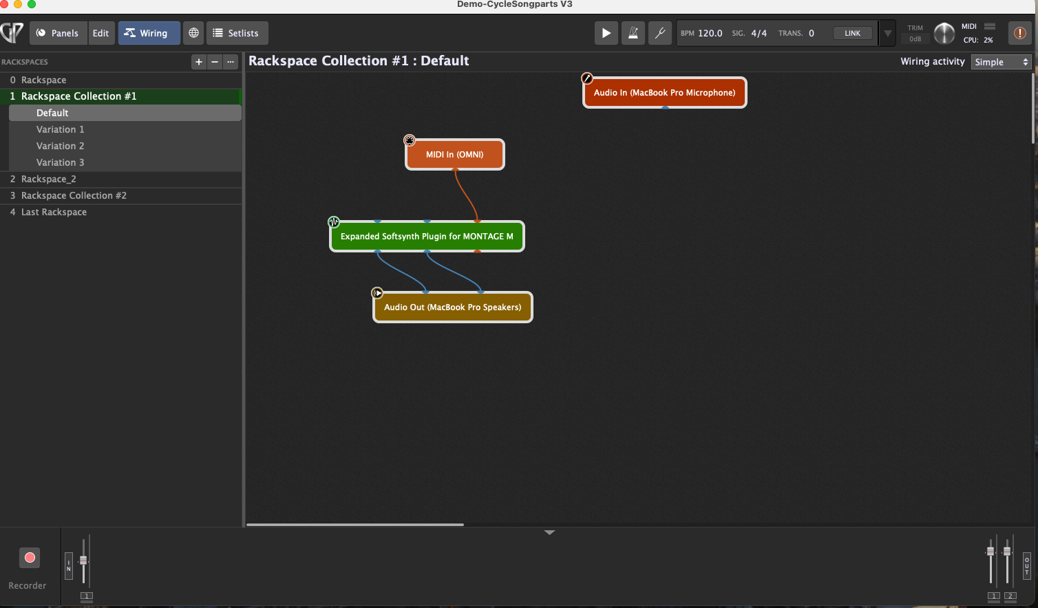This screenshot has width=1038, height=608.
Task: Start playback with the play button
Action: tap(606, 33)
